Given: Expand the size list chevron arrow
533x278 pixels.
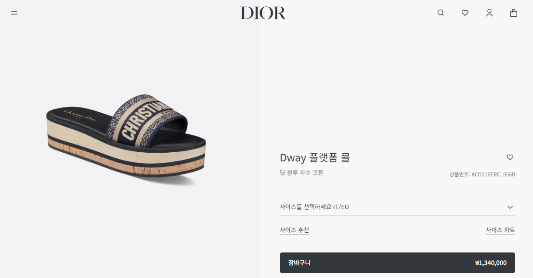Looking at the screenshot, I should tap(510, 207).
